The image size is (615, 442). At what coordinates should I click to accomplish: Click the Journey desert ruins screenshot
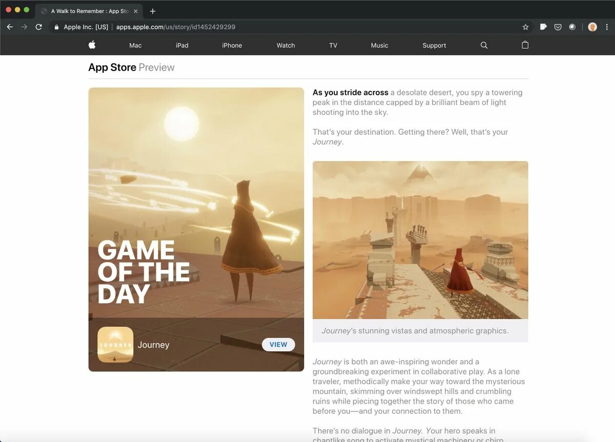click(420, 240)
